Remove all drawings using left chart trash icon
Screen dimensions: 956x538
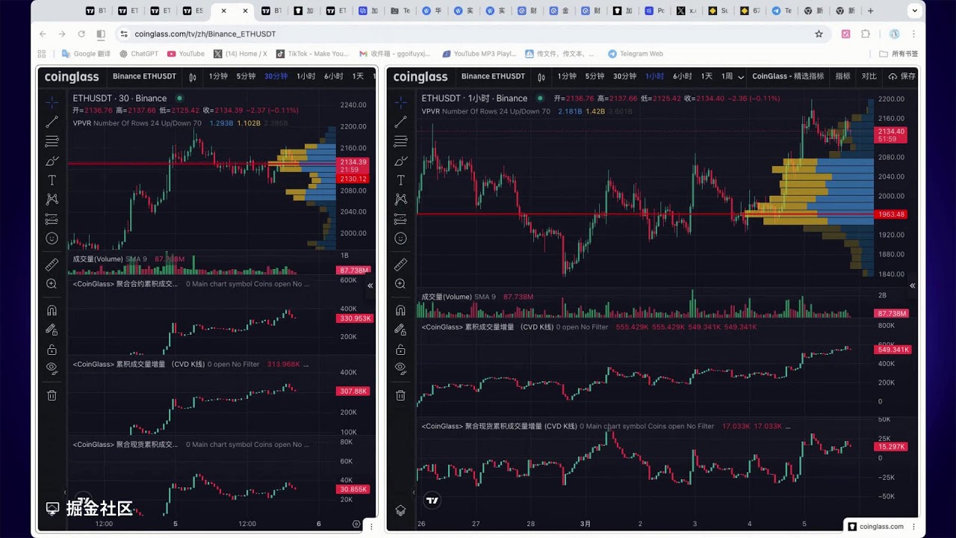pos(52,395)
